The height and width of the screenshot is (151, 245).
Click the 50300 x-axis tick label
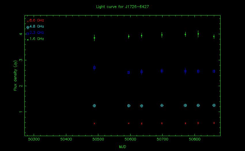pos(34,139)
